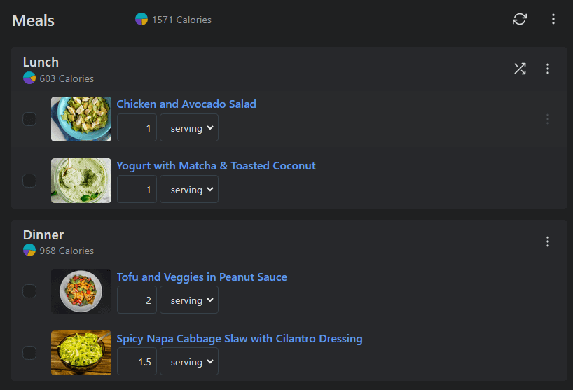Expand serving dropdown for Tofu and Veggies
The image size is (573, 390).
tap(189, 300)
